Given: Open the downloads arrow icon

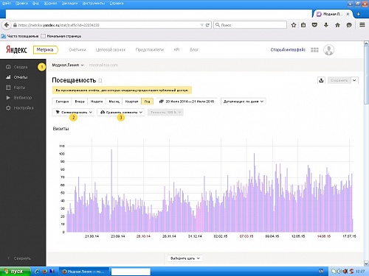Looking at the screenshot, I should pos(326,25).
